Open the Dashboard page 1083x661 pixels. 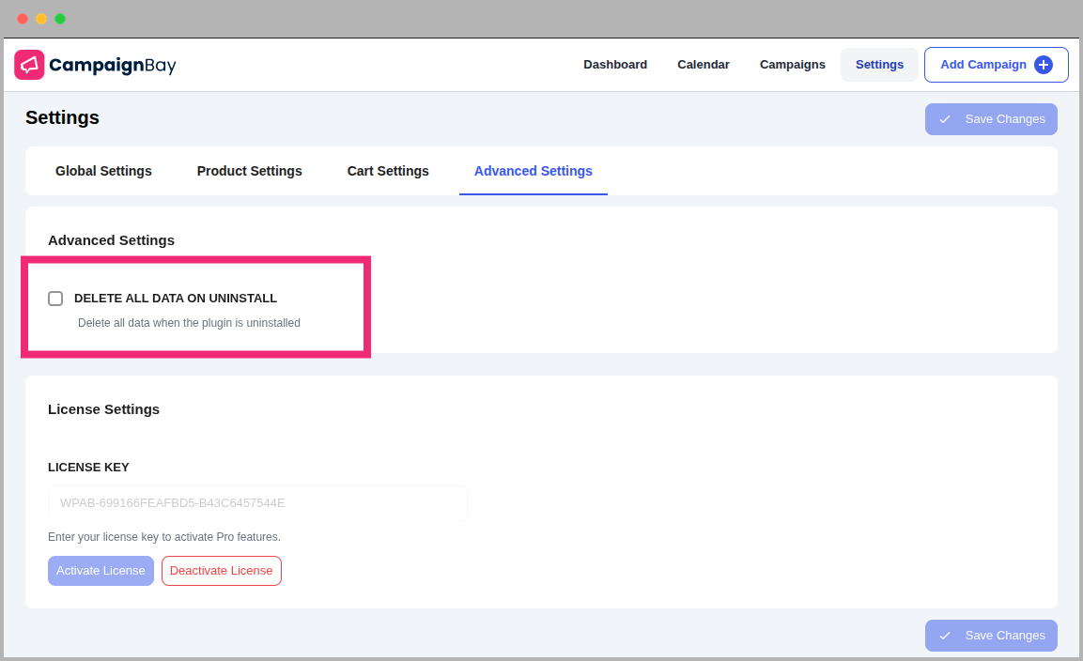[615, 65]
